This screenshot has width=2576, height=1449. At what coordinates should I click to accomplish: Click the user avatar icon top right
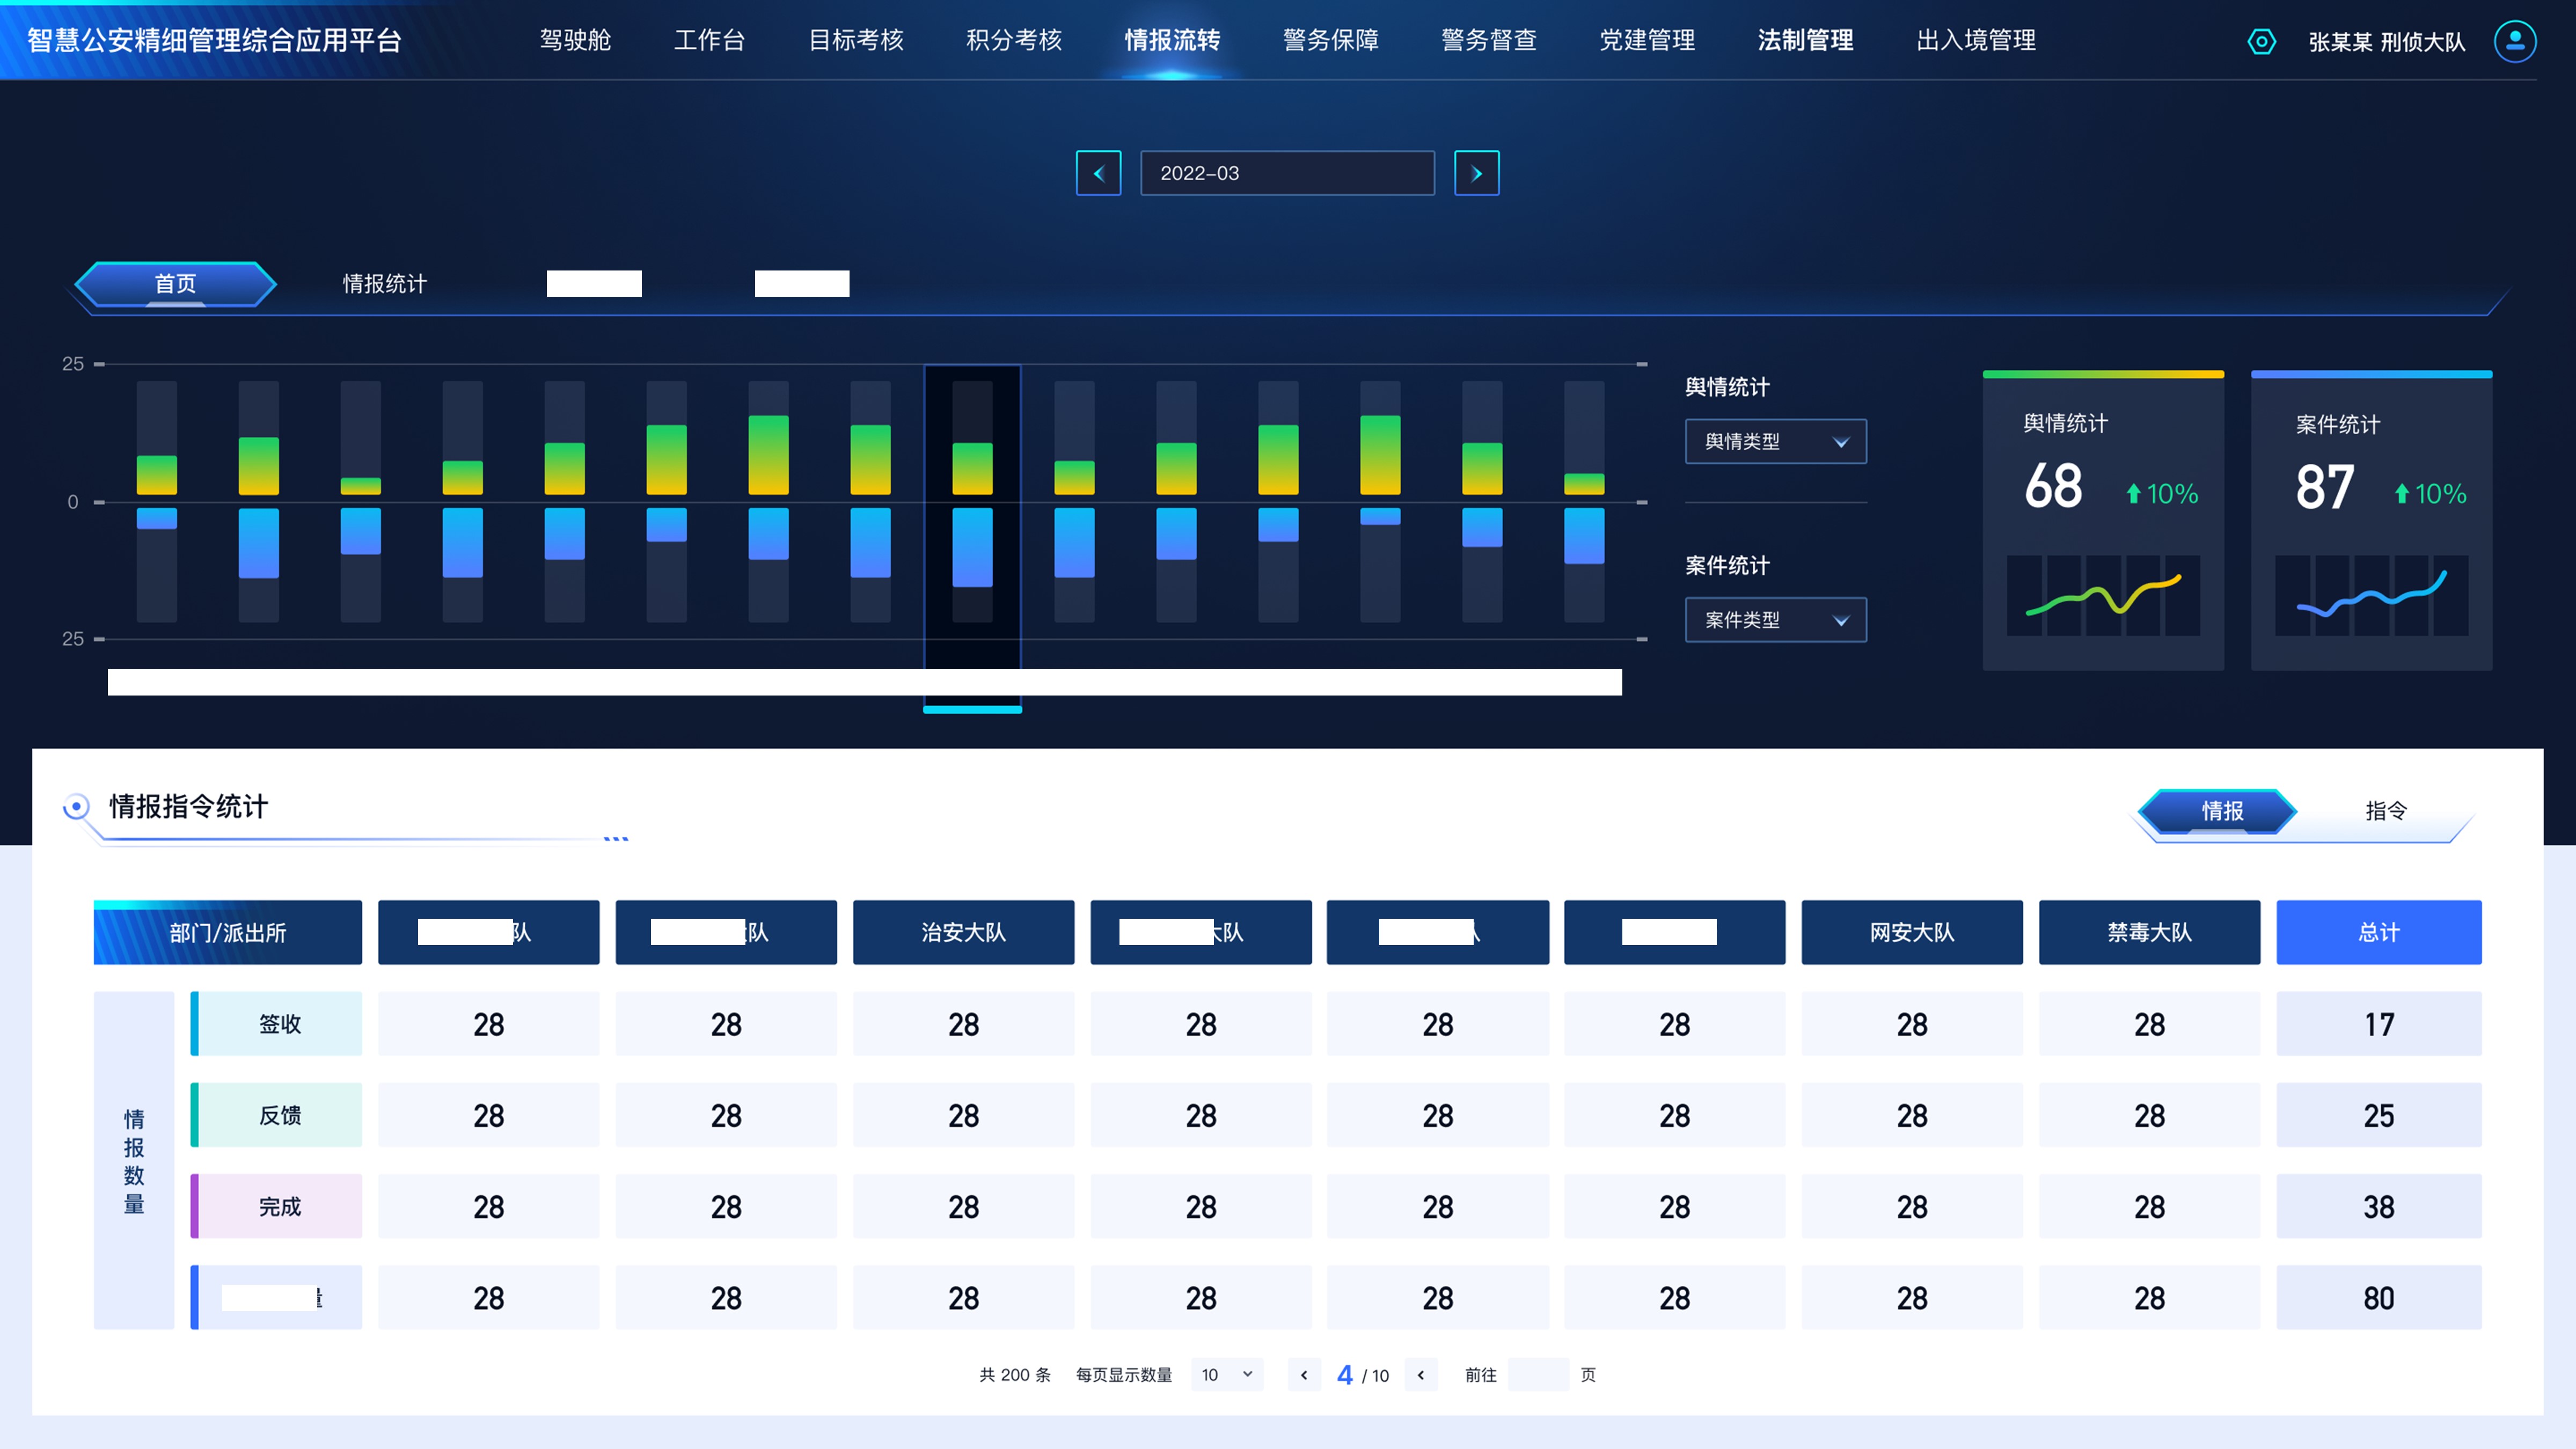click(2515, 42)
